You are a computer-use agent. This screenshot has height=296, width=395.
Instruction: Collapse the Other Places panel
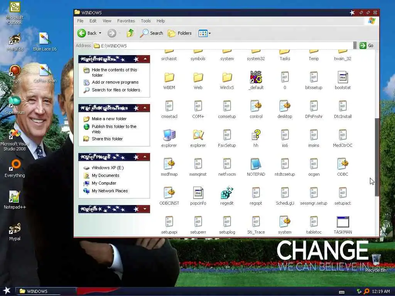click(145, 157)
